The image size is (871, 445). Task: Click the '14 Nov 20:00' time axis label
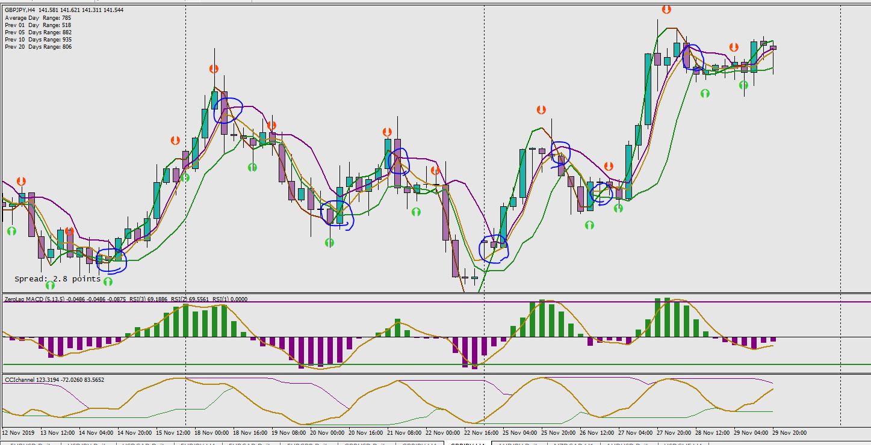point(135,432)
